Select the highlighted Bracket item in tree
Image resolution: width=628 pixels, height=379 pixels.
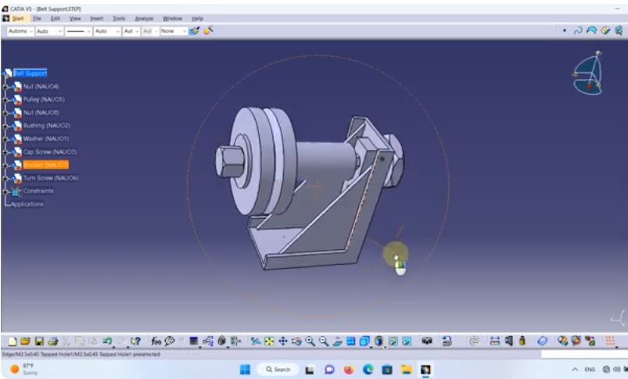(45, 165)
